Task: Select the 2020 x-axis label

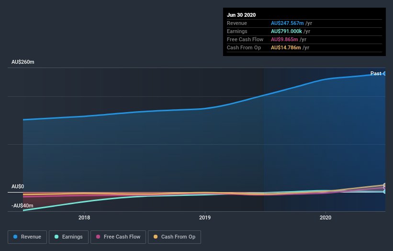Action: (326, 217)
